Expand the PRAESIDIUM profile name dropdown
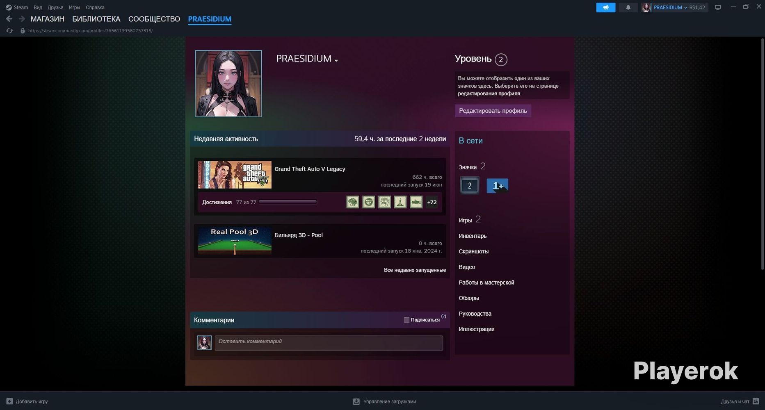Image resolution: width=765 pixels, height=410 pixels. coord(336,61)
